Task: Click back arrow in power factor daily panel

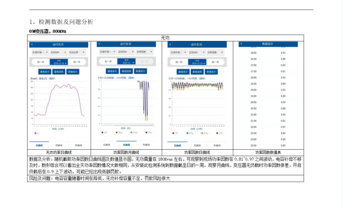Action: click(171, 45)
